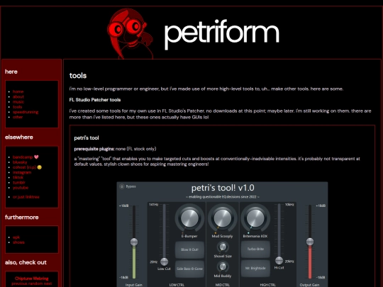The width and height of the screenshot is (383, 287).
Task: Toggle the Bypass button in petri's tool
Action: 122,186
